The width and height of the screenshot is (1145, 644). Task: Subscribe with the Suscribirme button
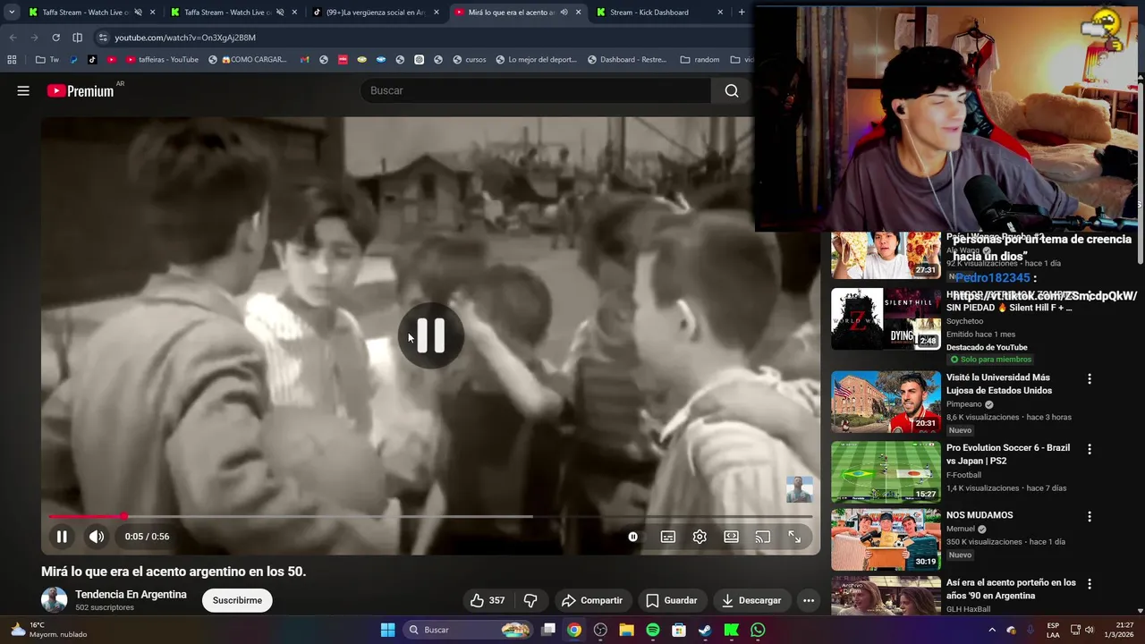237,600
